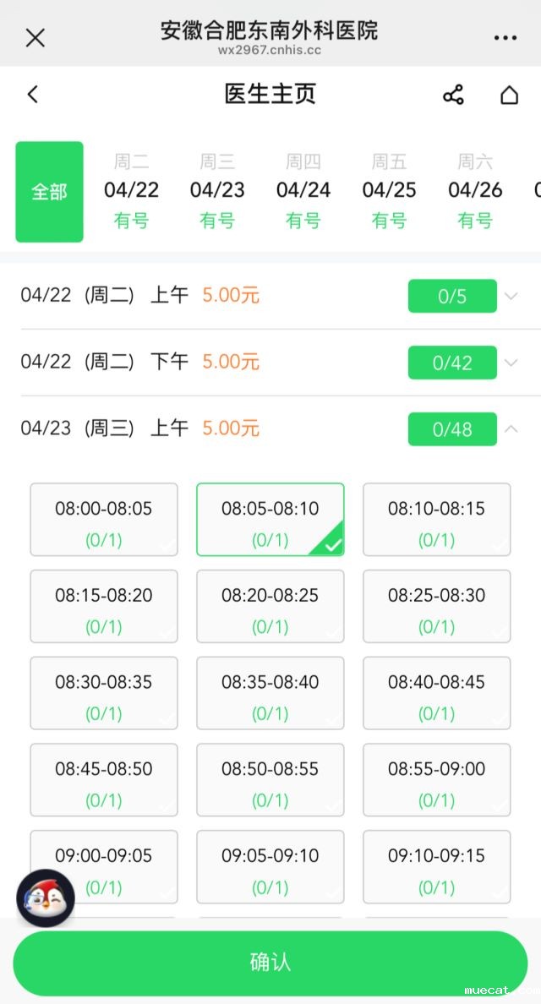
Task: Deselect the checked 08:05-08:10 slot
Action: click(270, 519)
